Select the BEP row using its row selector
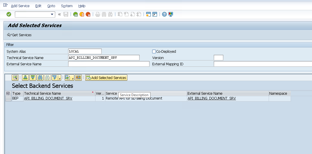 (8, 99)
